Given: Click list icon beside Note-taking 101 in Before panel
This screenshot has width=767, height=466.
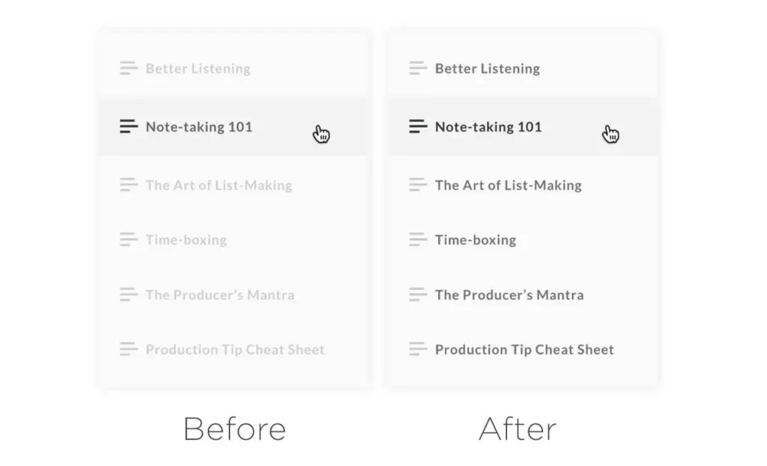Looking at the screenshot, I should pyautogui.click(x=129, y=127).
